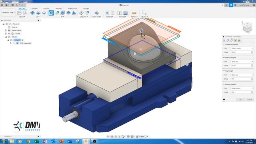
Task: Expand the Adaptive1 operation node
Action: coord(11,43)
